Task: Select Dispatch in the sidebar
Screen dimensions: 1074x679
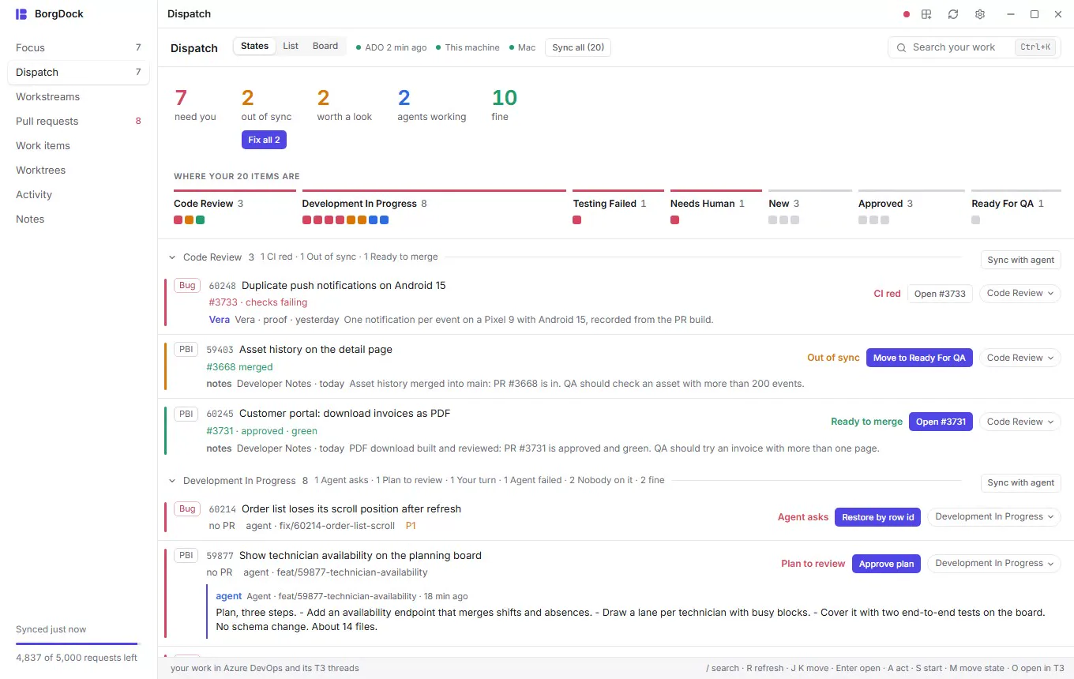Action: [78, 72]
